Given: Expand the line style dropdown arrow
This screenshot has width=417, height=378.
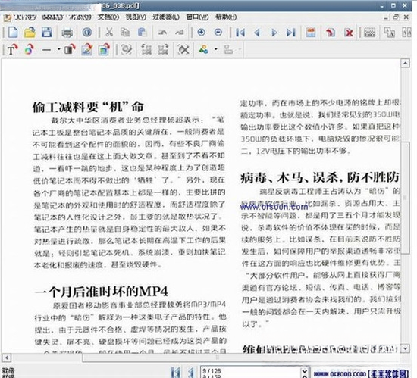Looking at the screenshot, I should 59,49.
